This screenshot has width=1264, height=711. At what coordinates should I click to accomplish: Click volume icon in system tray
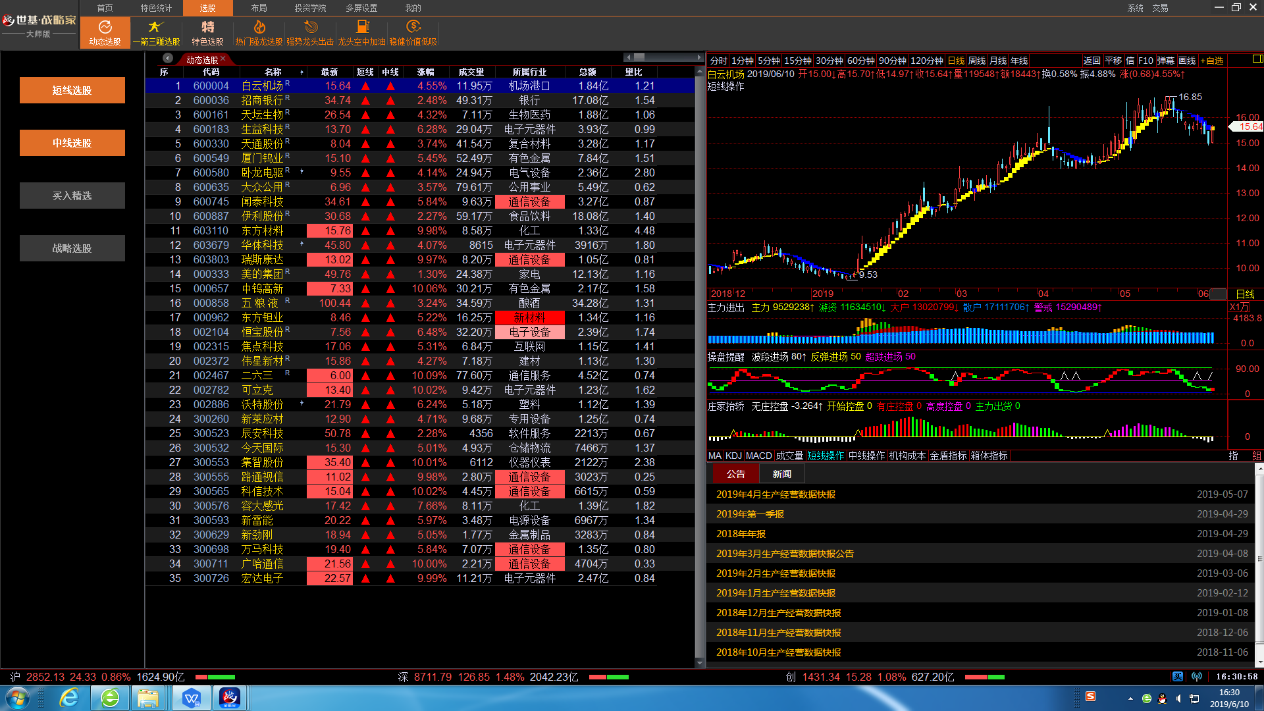click(x=1178, y=698)
